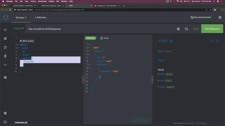225x126 pixels.
Task: Open the POST method dropdown
Action: click(19, 29)
